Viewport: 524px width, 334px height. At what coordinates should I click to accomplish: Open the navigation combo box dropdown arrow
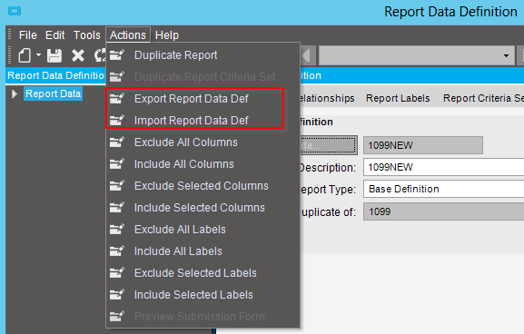[x=506, y=55]
